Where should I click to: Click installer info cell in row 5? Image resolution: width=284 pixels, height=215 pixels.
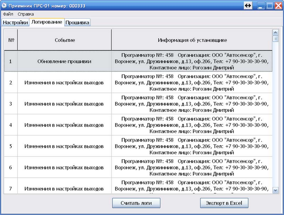[192, 146]
